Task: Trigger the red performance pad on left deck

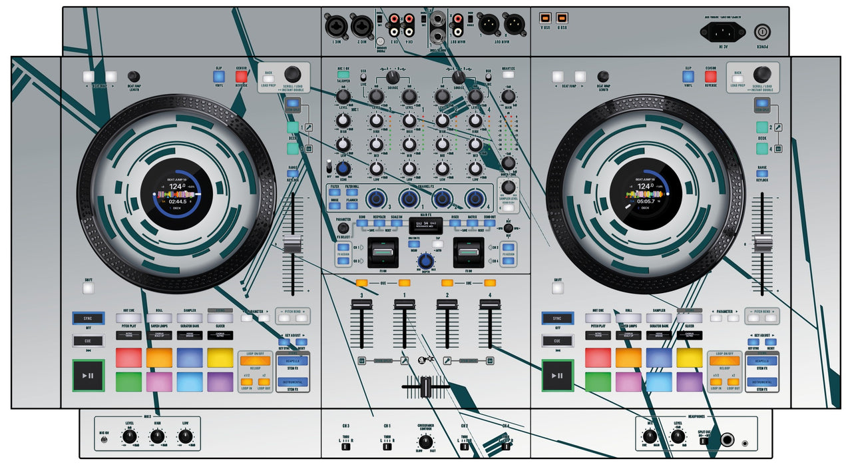Action: tap(128, 358)
